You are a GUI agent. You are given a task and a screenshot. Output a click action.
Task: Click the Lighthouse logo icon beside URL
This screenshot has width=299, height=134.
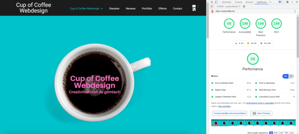click(212, 11)
